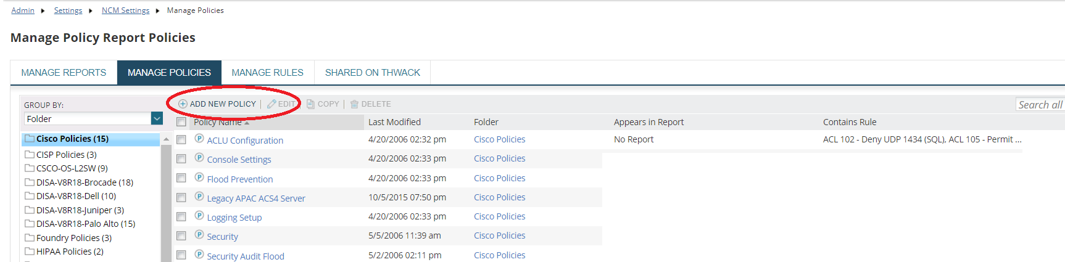Open the Legacy APAC ACS4 Server policy link

[256, 199]
